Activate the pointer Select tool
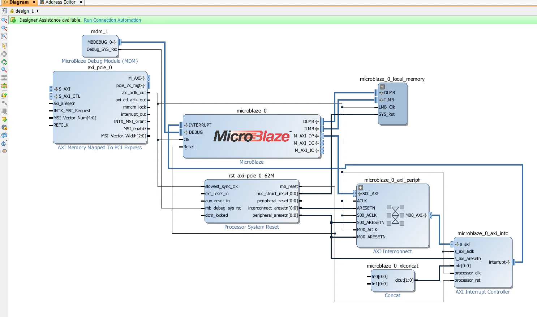 (4, 46)
